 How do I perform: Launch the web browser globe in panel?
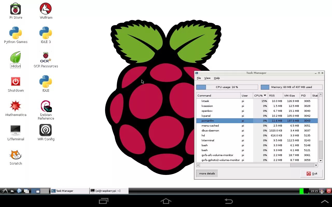[x=19, y=191]
